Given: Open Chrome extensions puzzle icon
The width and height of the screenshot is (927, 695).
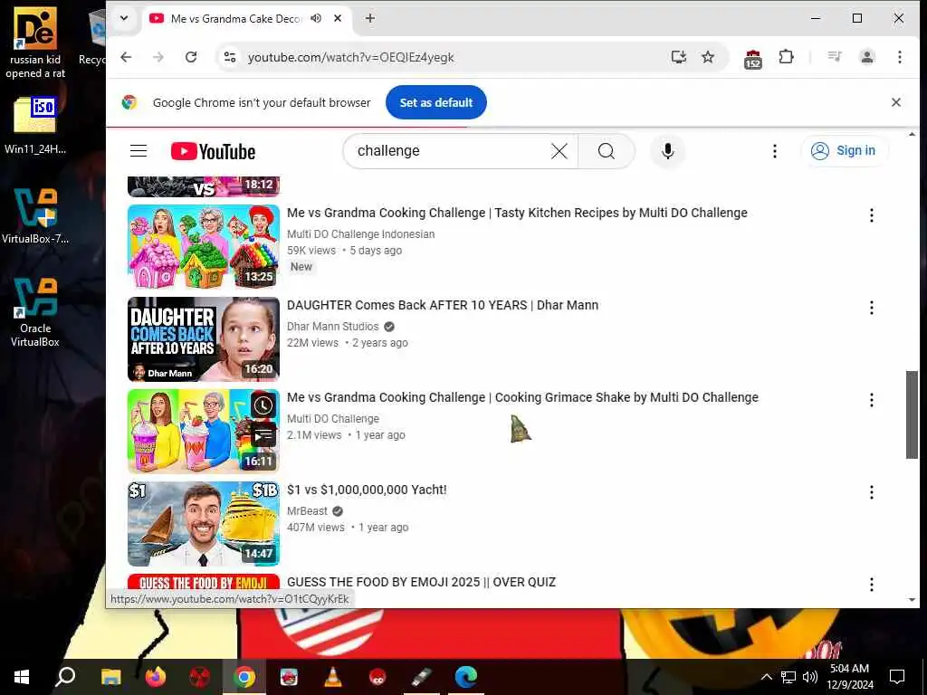Looking at the screenshot, I should 786,57.
